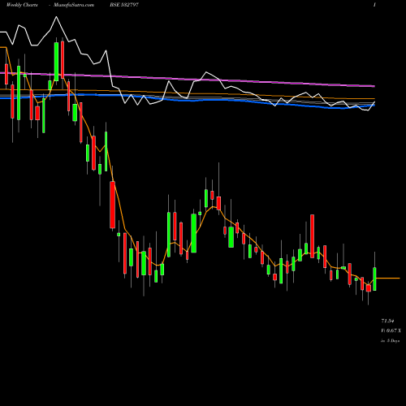Click the 'Weekly Charts' title text
Image resolution: width=406 pixels, height=406 pixels.
click(x=22, y=5)
